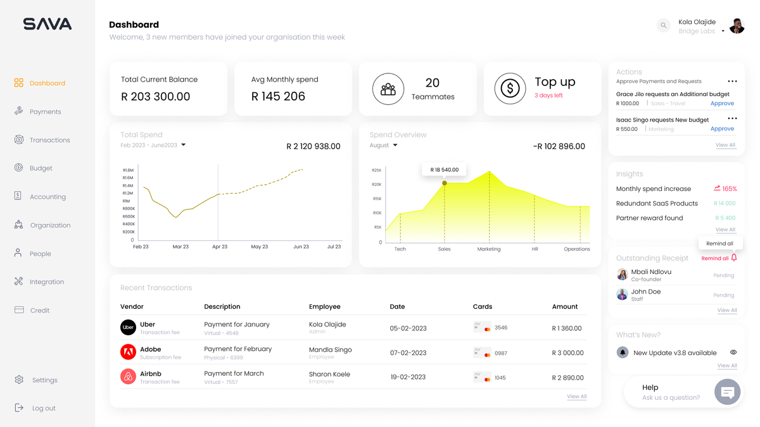The height and width of the screenshot is (427, 760).
Task: Click the Teammates group icon
Action: [388, 89]
